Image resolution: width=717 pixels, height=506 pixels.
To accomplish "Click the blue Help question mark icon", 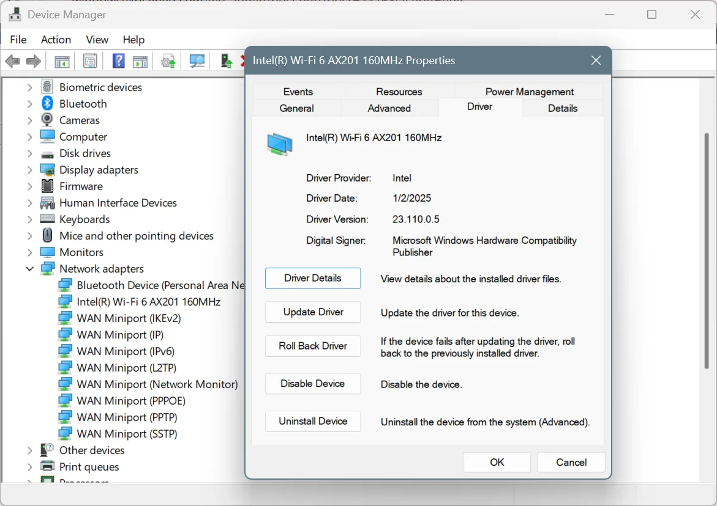I will tap(118, 61).
